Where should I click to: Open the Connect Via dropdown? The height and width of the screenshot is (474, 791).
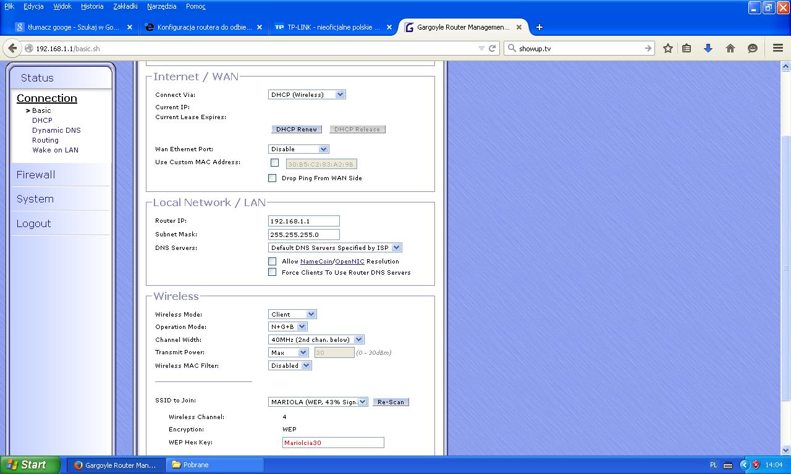click(307, 94)
